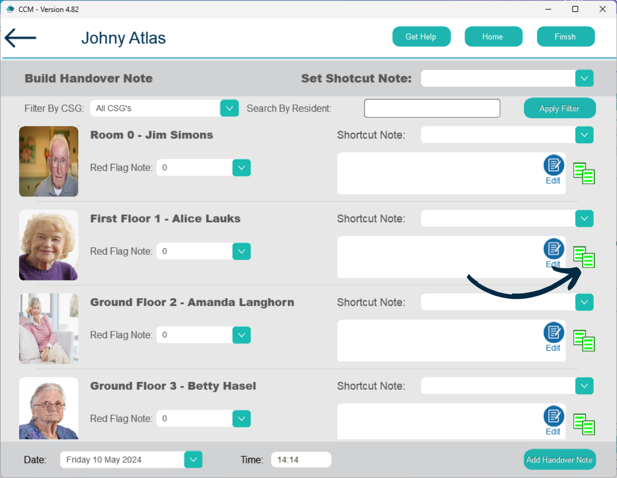The width and height of the screenshot is (617, 478).
Task: Open Edit icon for Jim Simons note
Action: (553, 169)
